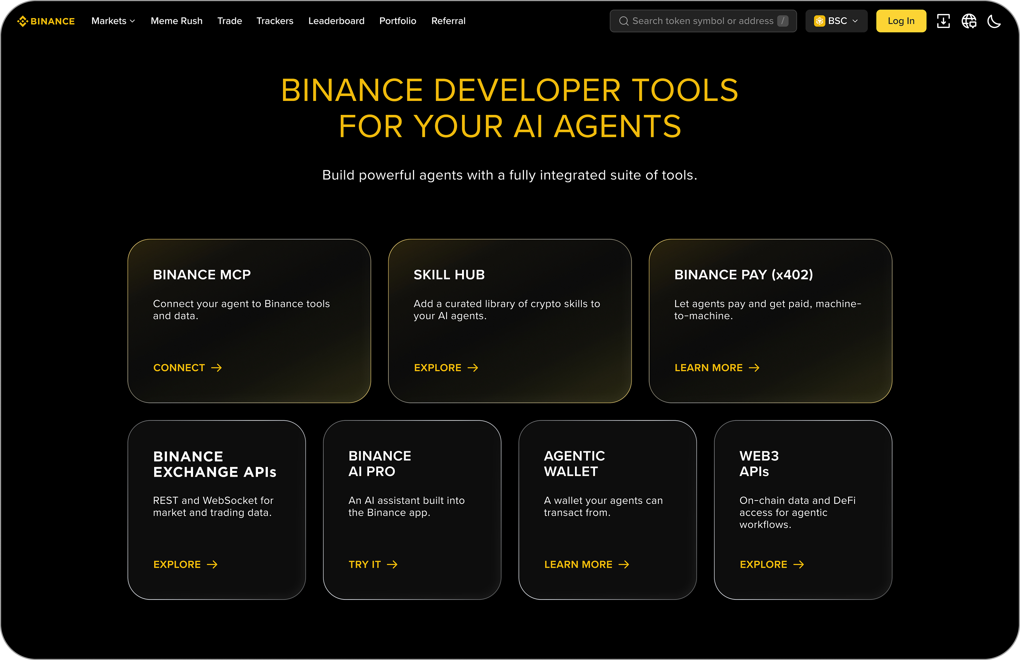
Task: Click the arrow icon on Exchange APIs card
Action: click(x=212, y=564)
